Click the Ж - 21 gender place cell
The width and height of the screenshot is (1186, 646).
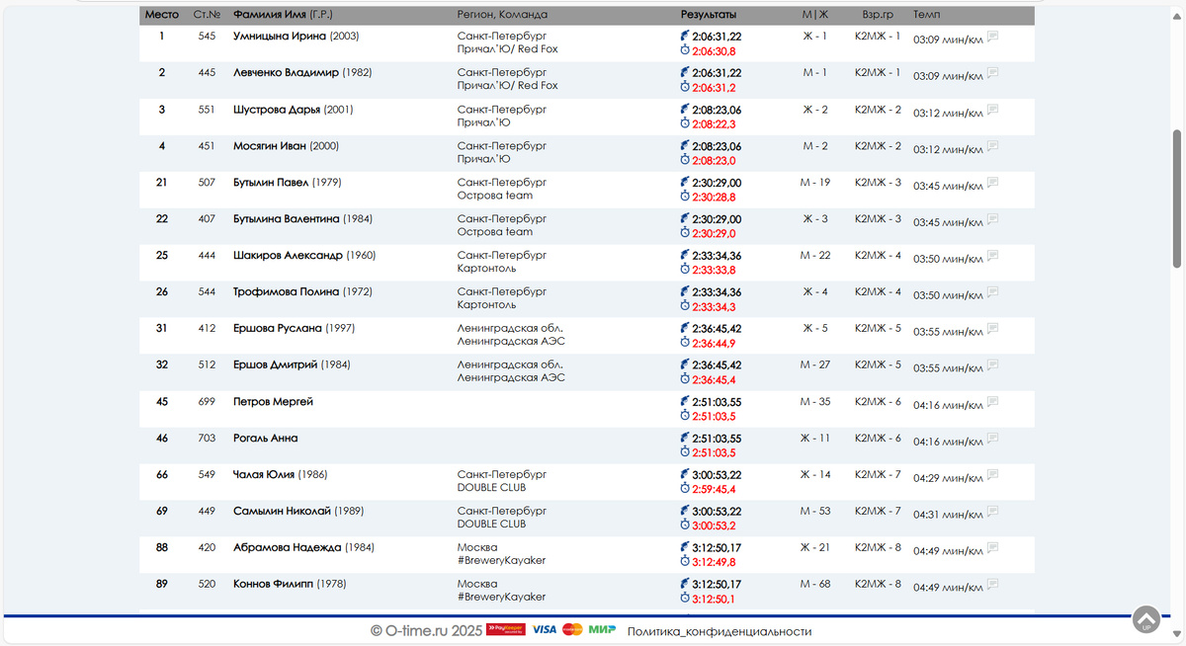point(815,547)
